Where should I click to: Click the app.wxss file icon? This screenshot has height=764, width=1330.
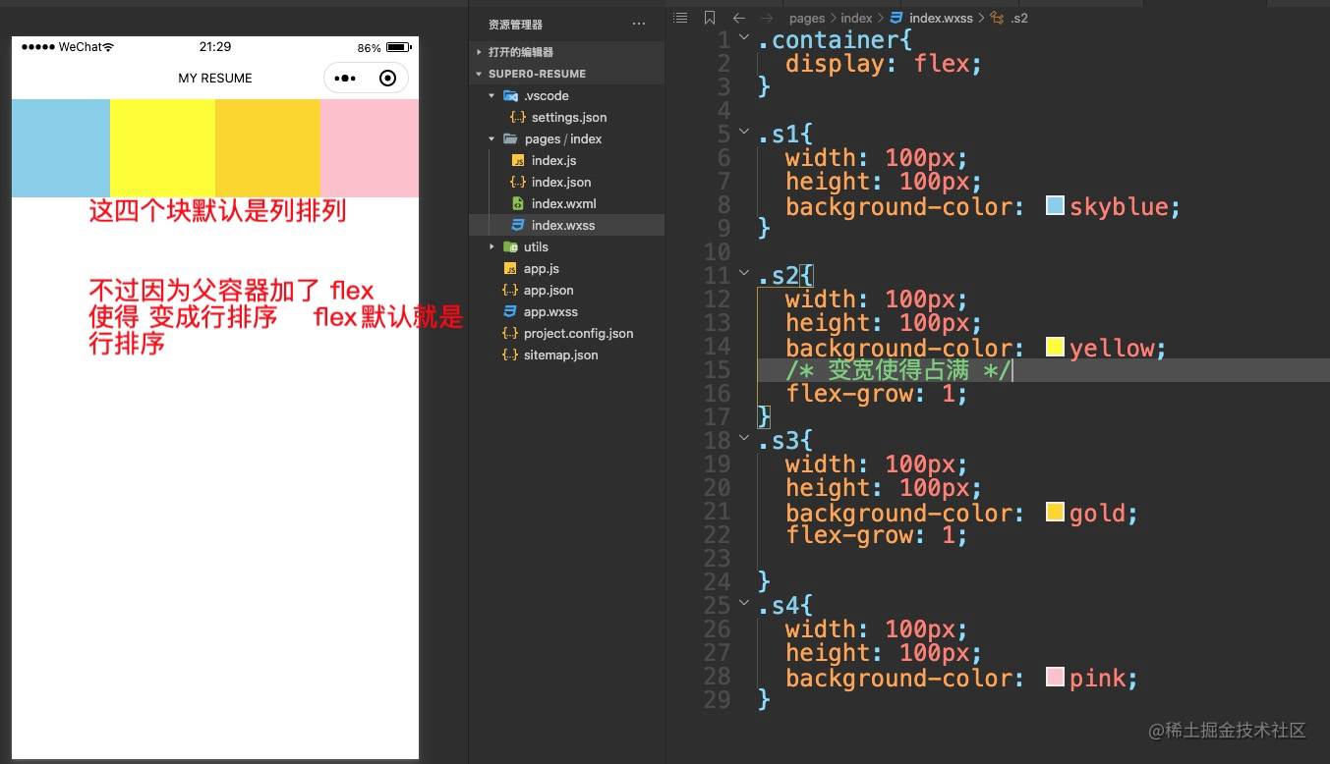(509, 311)
